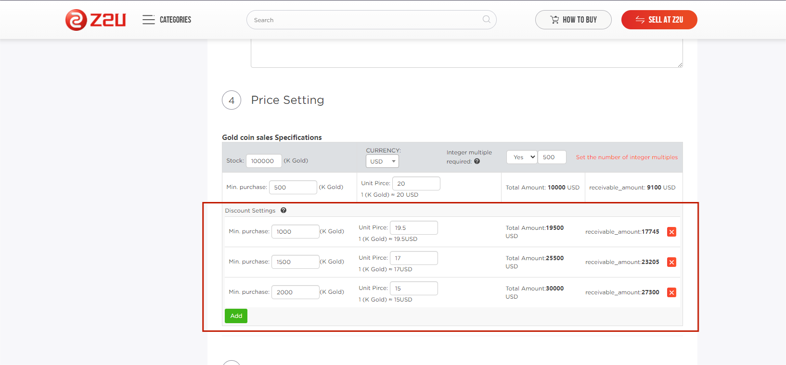Click the Stock quantity input field

point(263,161)
